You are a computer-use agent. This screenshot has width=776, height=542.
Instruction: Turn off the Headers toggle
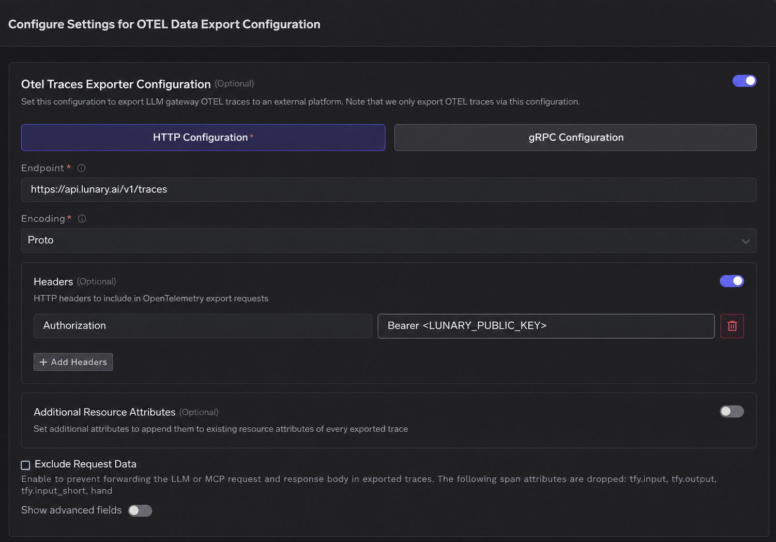click(732, 281)
